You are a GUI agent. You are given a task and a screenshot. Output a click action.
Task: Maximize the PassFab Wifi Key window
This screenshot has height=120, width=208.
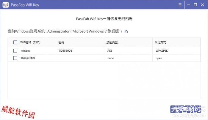click(x=195, y=5)
